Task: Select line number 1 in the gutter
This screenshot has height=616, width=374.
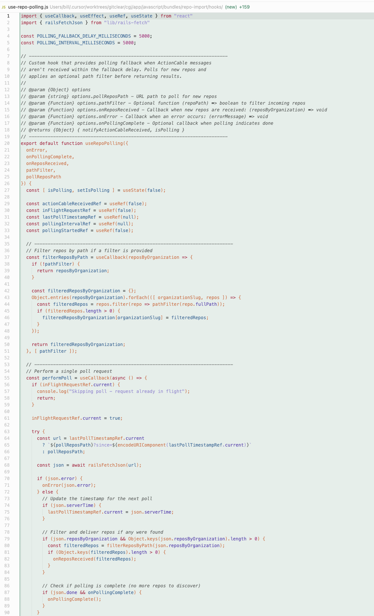Action: 8,16
